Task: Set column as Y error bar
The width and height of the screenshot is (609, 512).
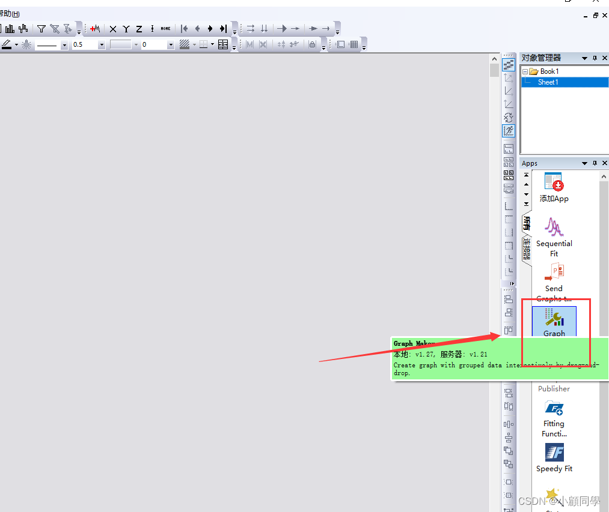Action: point(152,29)
